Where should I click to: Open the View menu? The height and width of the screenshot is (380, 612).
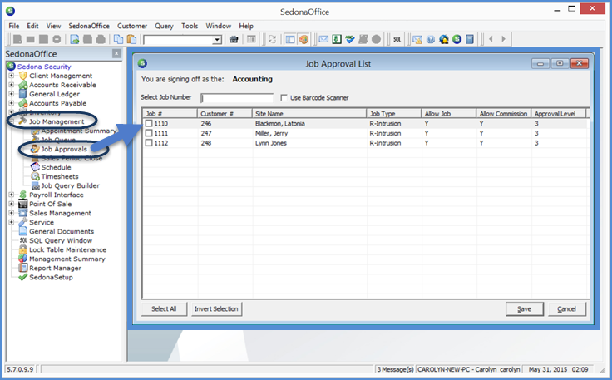click(53, 26)
